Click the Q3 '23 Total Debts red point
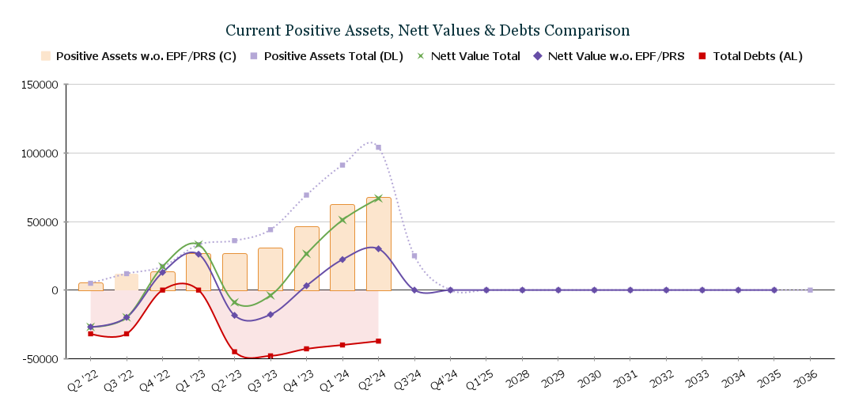 [270, 356]
